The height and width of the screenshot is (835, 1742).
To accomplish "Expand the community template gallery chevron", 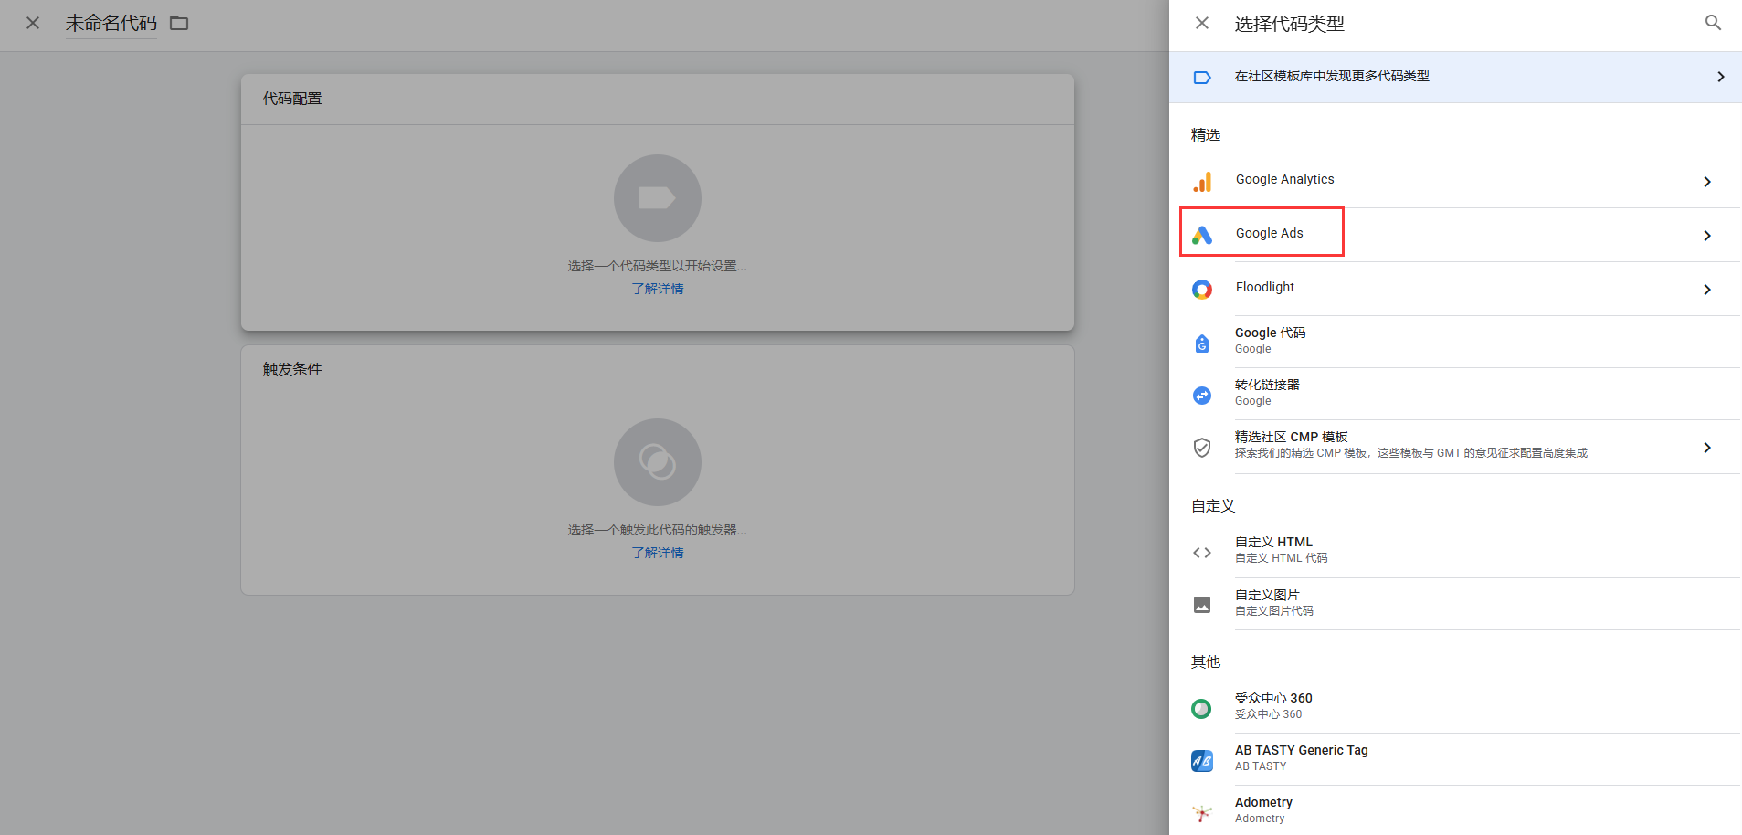I will click(1720, 77).
